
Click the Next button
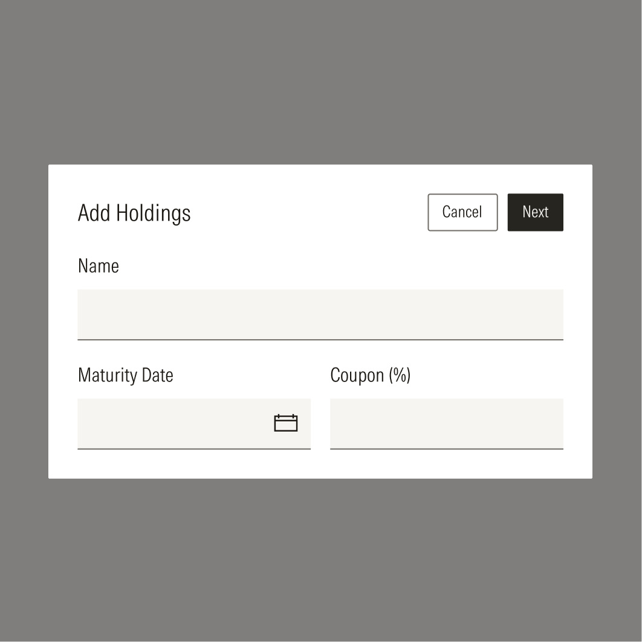535,212
